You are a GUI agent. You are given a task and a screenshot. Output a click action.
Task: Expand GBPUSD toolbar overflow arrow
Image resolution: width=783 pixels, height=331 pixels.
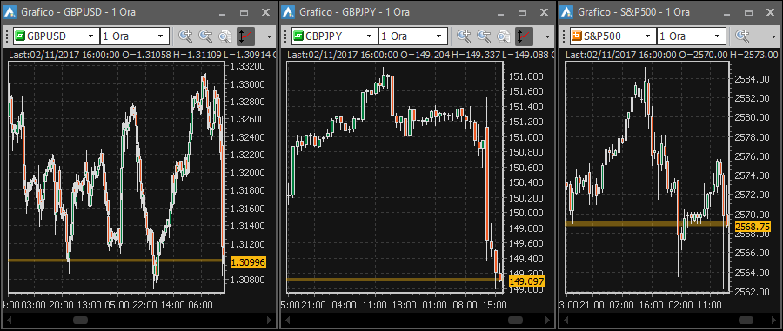point(269,36)
